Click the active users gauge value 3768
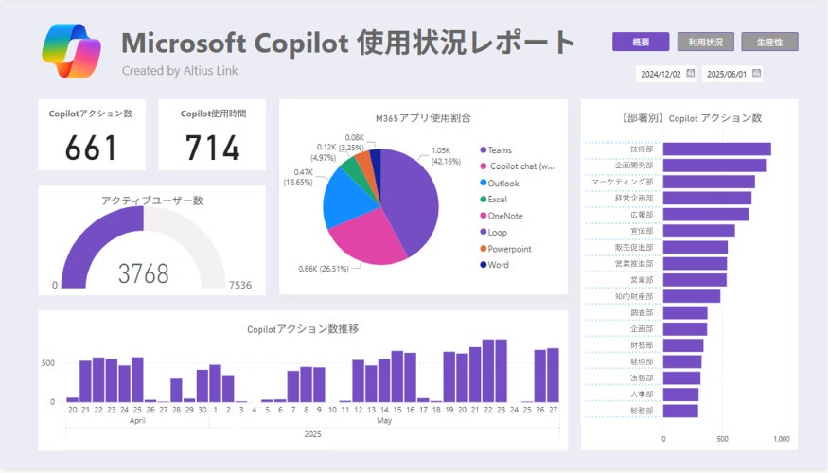This screenshot has height=473, width=828. click(143, 273)
